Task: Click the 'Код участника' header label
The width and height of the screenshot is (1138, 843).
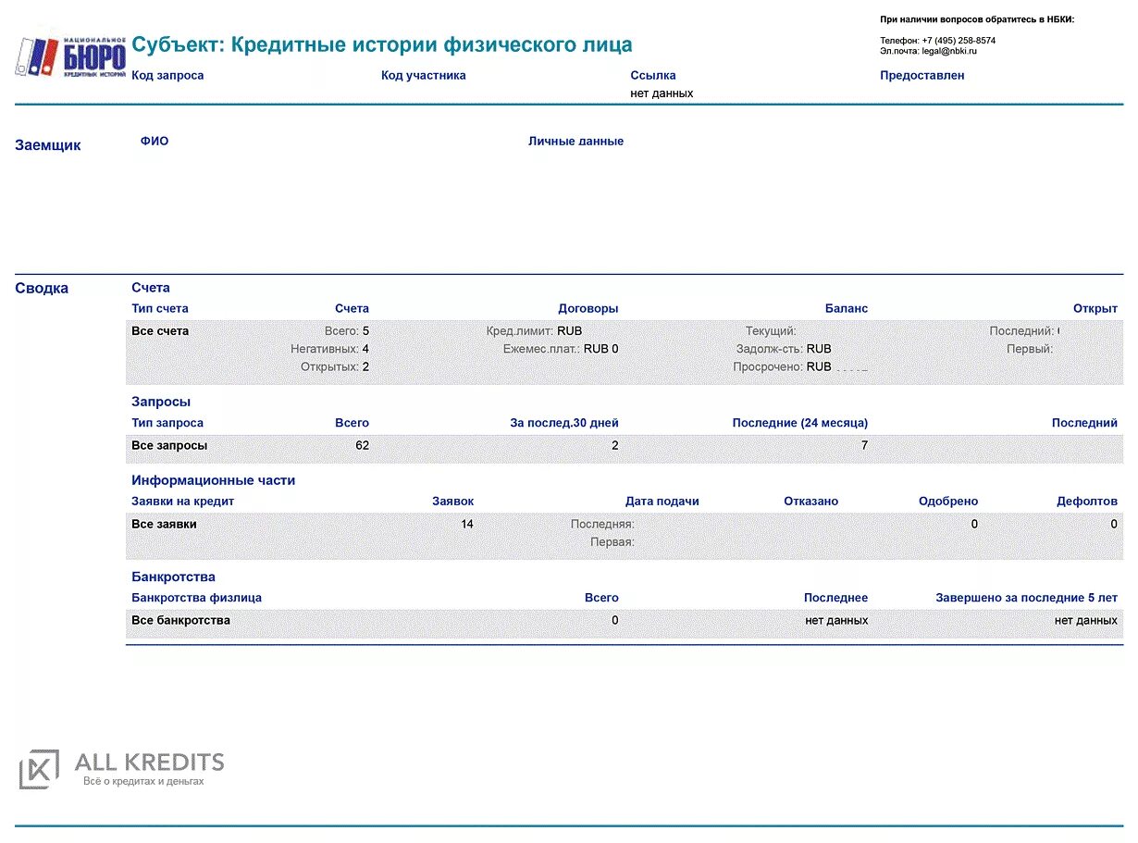Action: [x=424, y=76]
